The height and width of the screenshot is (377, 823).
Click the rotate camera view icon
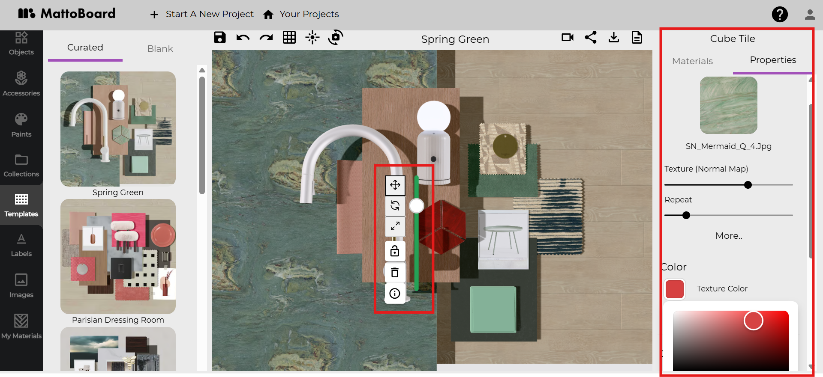pos(336,38)
